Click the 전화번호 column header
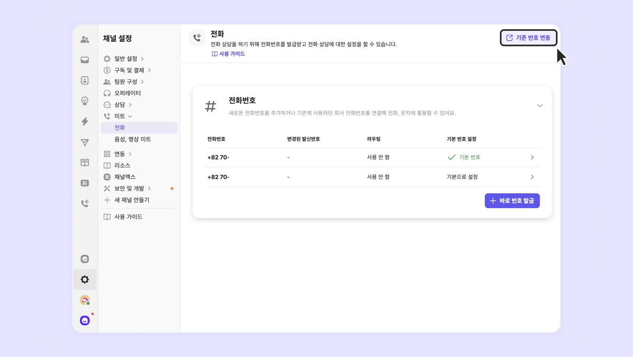633x357 pixels. (x=216, y=139)
